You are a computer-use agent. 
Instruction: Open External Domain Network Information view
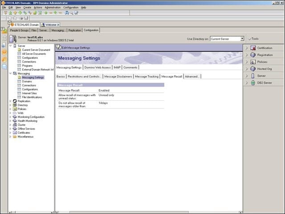(x=38, y=70)
